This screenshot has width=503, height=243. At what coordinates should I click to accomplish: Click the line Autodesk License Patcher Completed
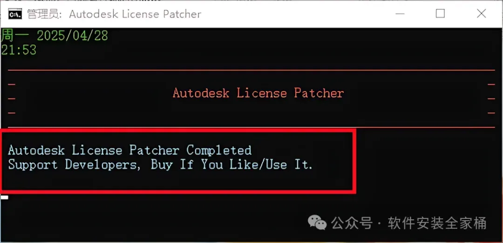point(129,150)
